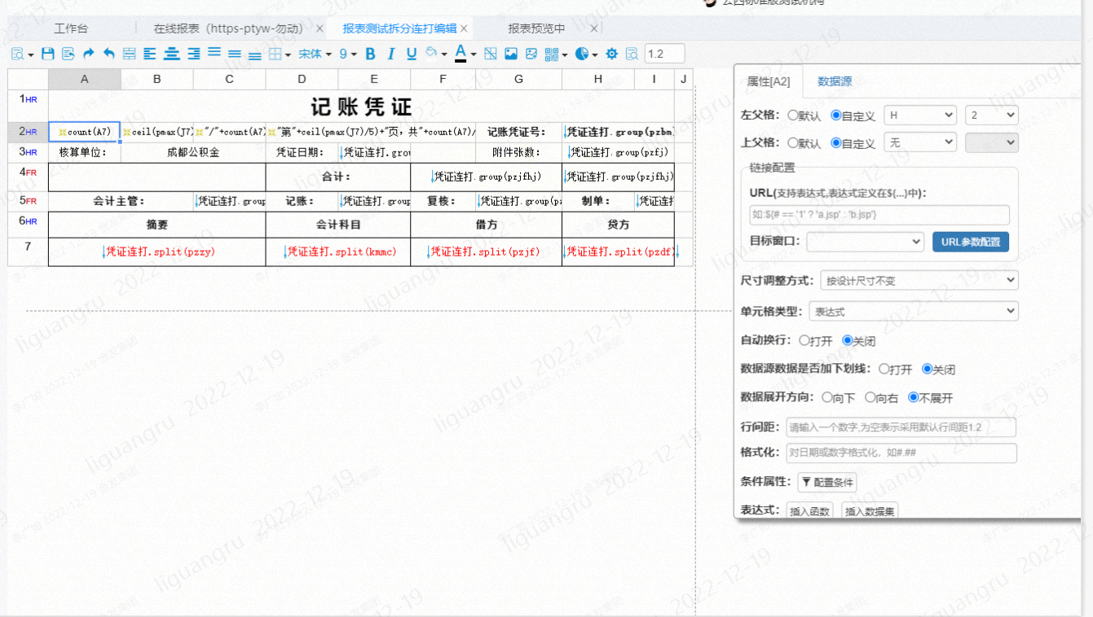Select 不展开 for 数据展开方向
The image size is (1093, 617).
tap(914, 398)
